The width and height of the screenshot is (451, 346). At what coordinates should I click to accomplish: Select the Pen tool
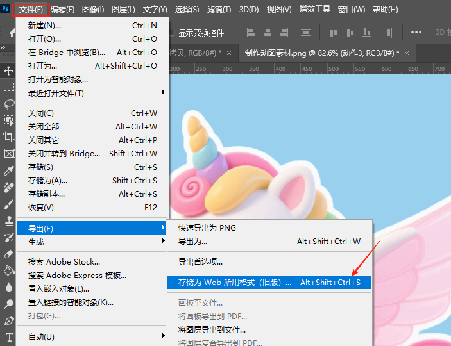click(8, 320)
